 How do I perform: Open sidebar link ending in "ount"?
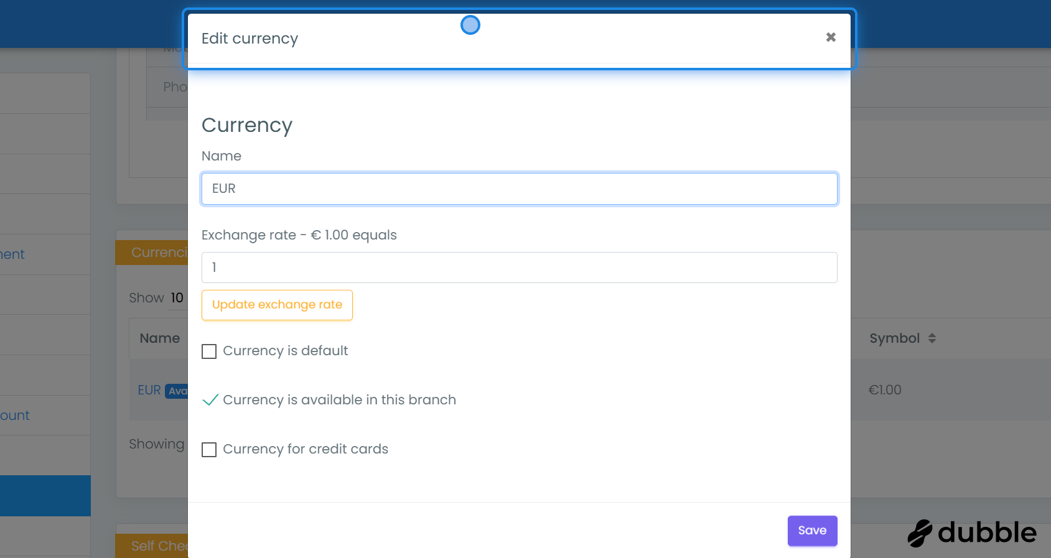coord(15,416)
